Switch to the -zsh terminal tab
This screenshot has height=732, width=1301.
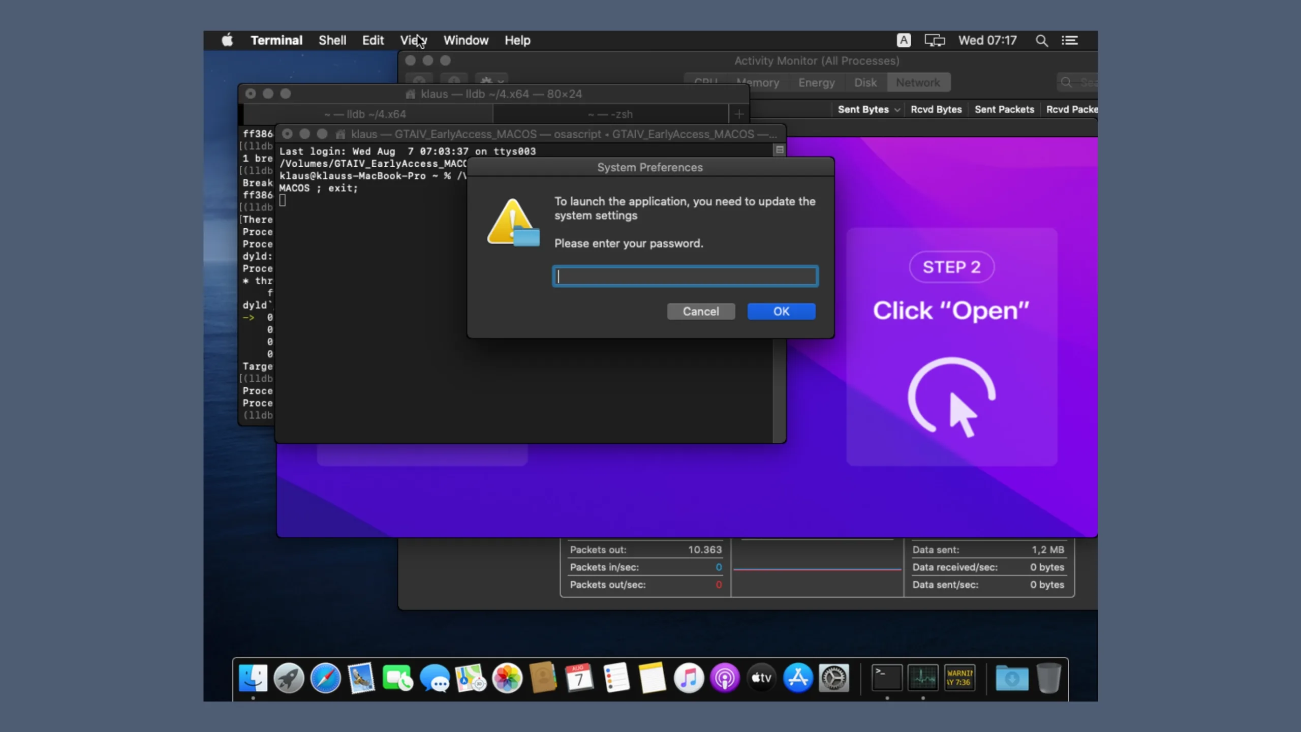point(610,114)
